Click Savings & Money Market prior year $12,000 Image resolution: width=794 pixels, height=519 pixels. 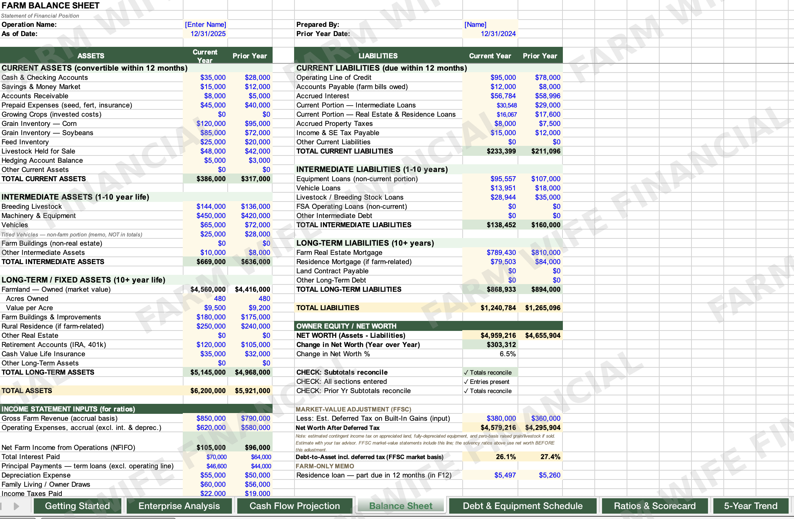tap(250, 87)
